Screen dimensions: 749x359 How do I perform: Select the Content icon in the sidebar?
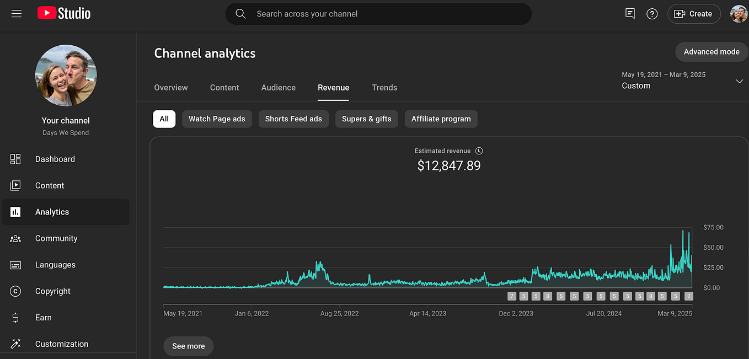16,185
